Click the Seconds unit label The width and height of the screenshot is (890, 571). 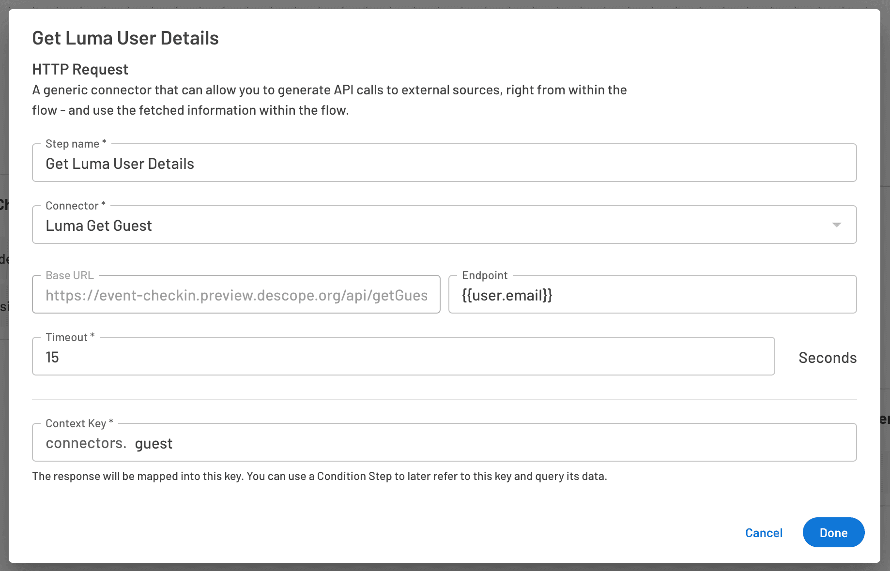[827, 358]
